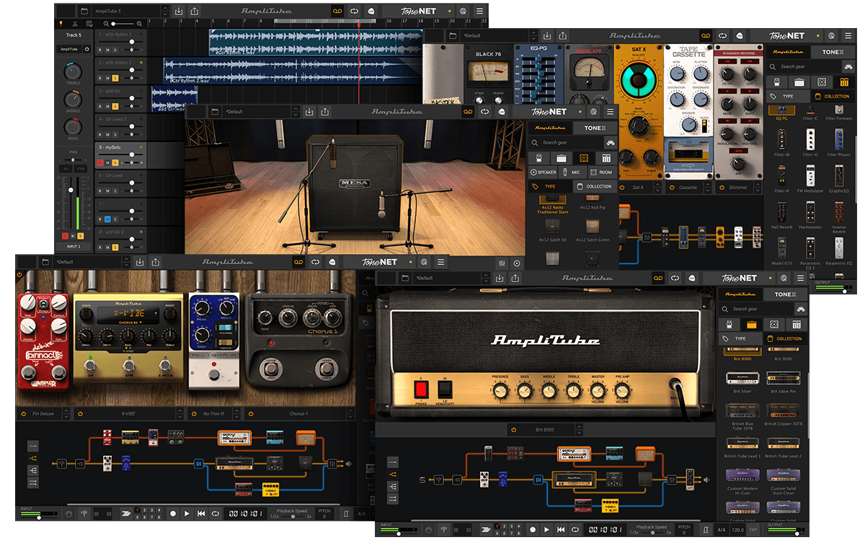This screenshot has height=540, width=865.
Task: Click the loop playback icon in the transport
Action: point(575,528)
